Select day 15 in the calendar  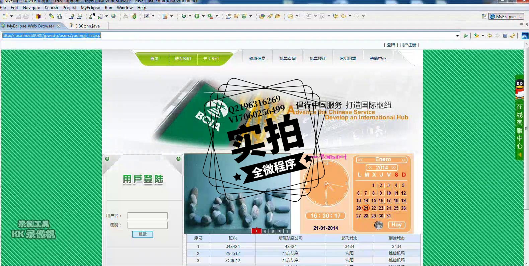pos(374,200)
